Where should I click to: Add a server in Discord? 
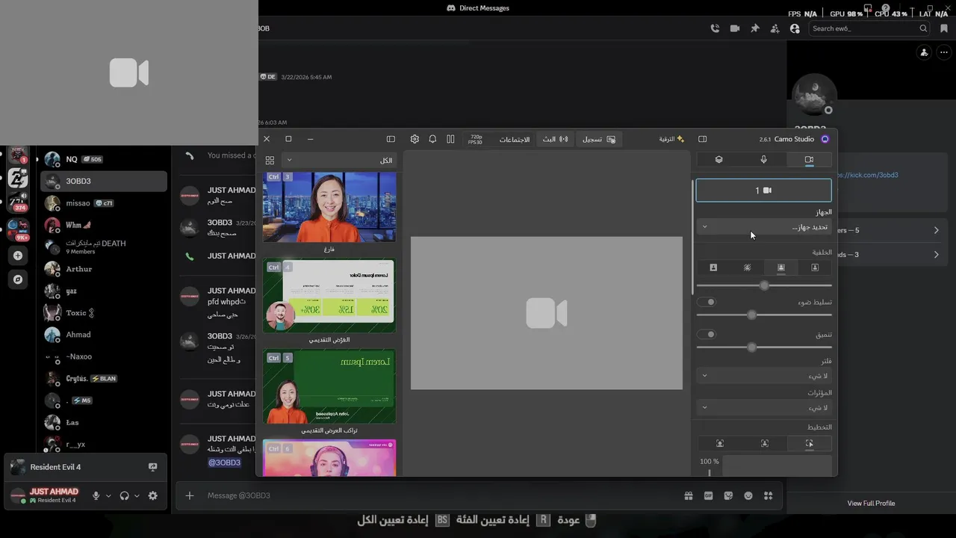point(18,256)
